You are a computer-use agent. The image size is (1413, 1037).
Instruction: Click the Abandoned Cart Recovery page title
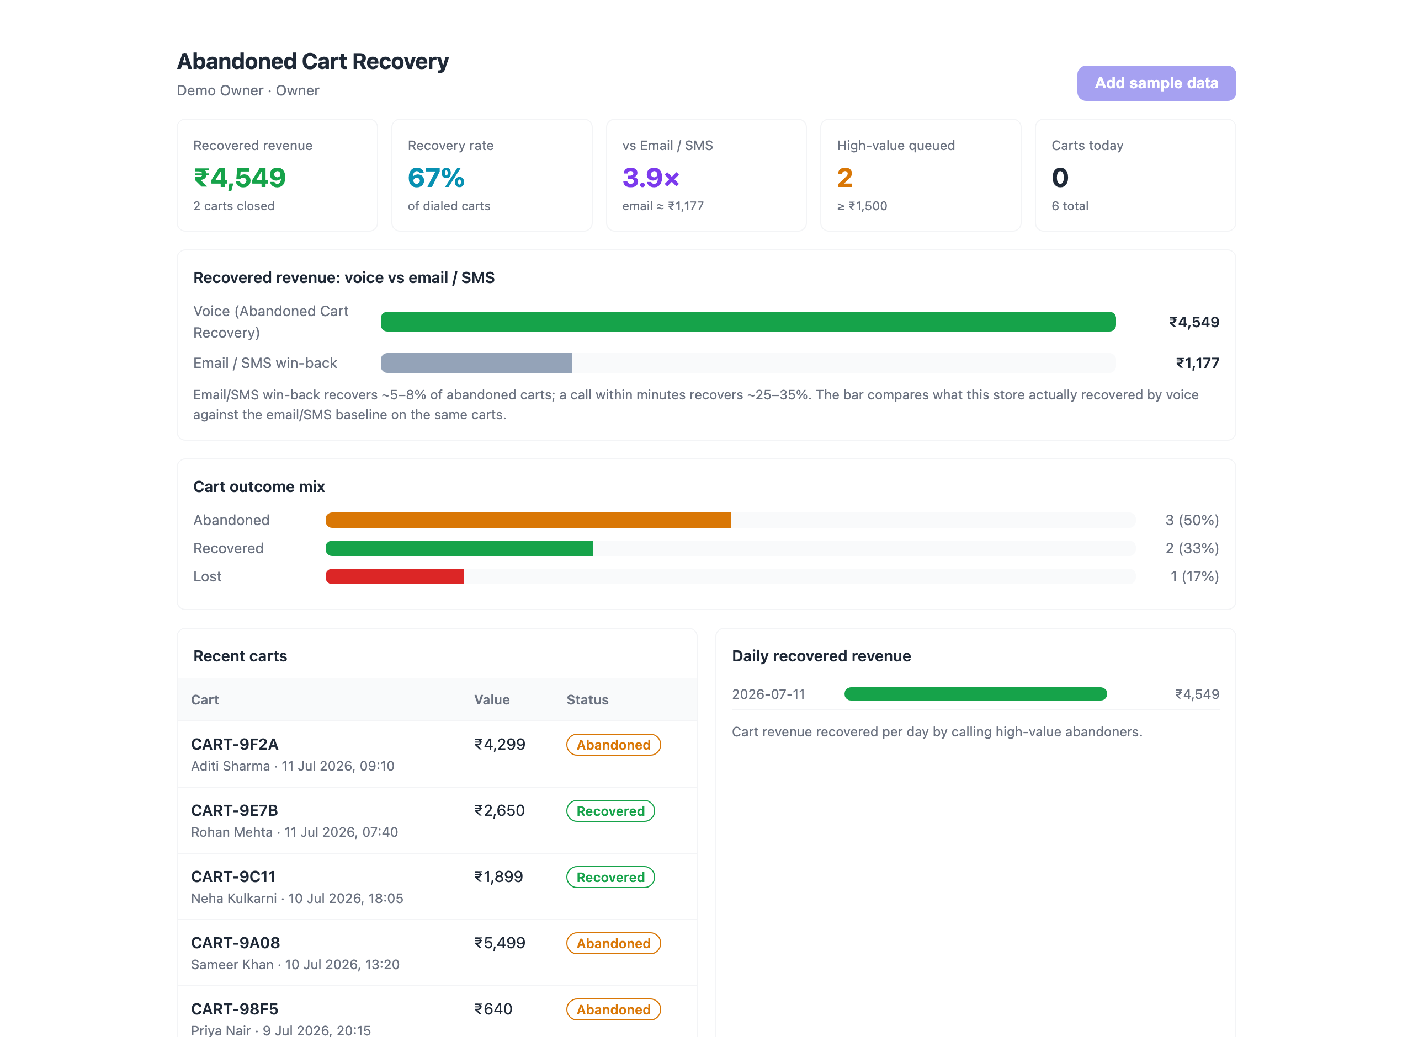(x=313, y=61)
